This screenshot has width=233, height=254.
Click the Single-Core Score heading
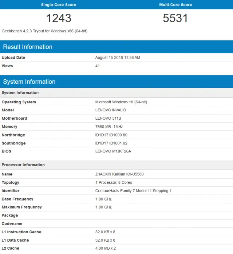point(59,5)
